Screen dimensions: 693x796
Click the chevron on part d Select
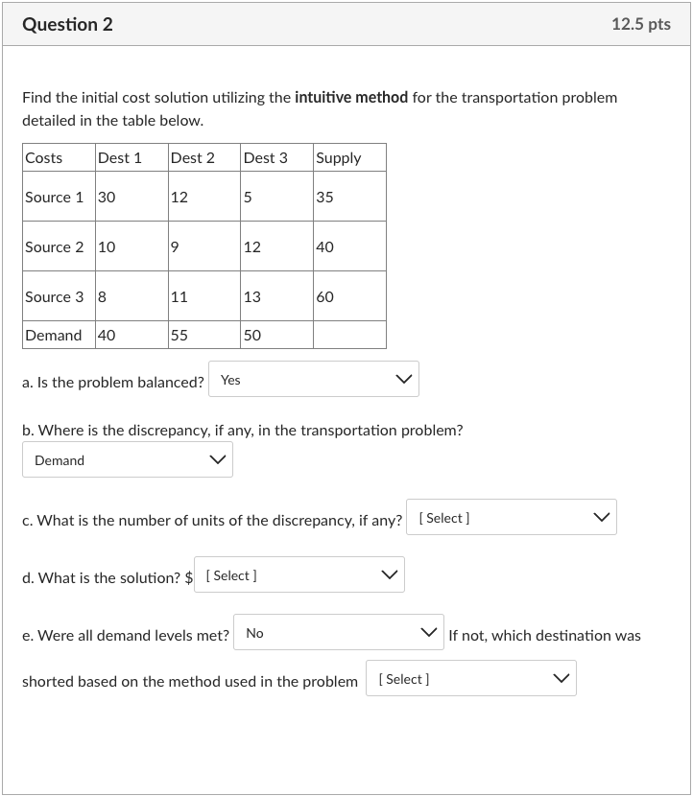pyautogui.click(x=388, y=574)
